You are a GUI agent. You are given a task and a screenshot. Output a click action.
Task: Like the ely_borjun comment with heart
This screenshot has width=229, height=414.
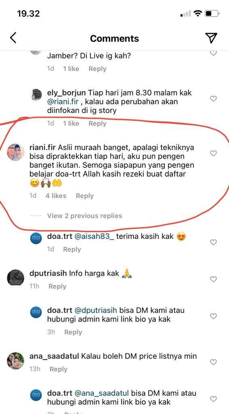click(x=213, y=99)
